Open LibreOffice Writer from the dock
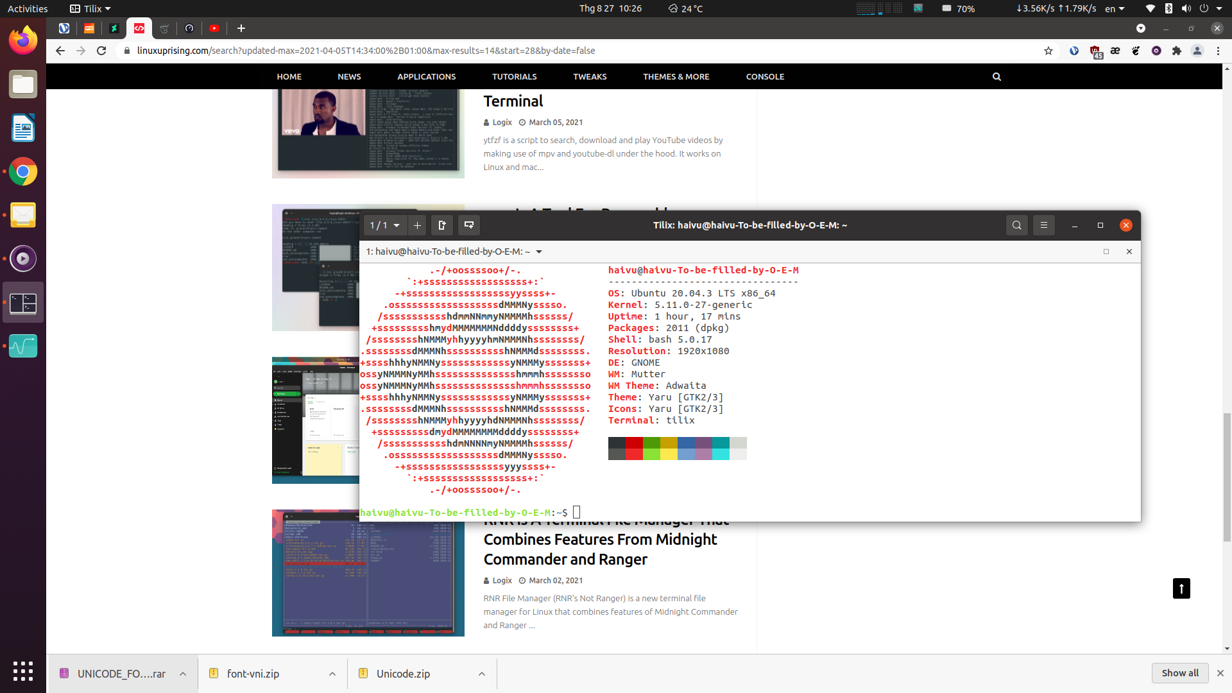 point(23,128)
